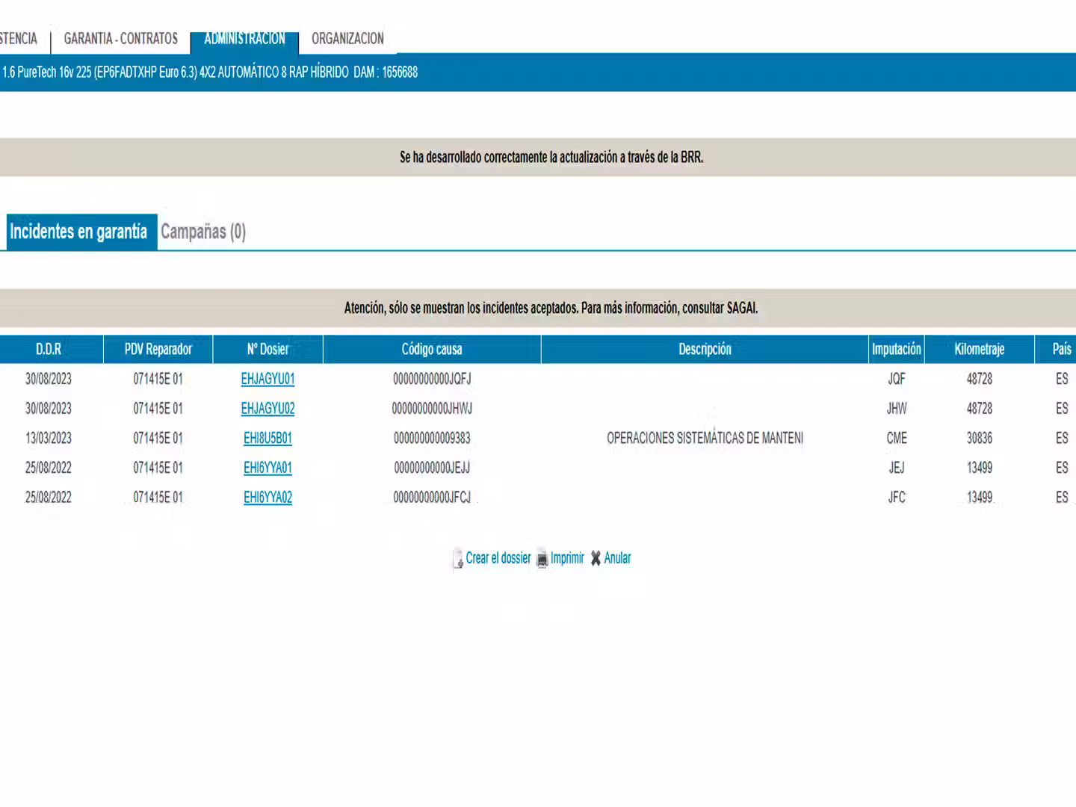1076x807 pixels.
Task: Open the ORGANIZACION tab
Action: pos(347,39)
